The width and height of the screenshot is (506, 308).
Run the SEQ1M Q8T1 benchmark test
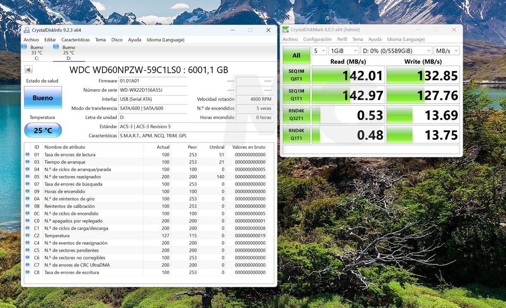[x=296, y=75]
